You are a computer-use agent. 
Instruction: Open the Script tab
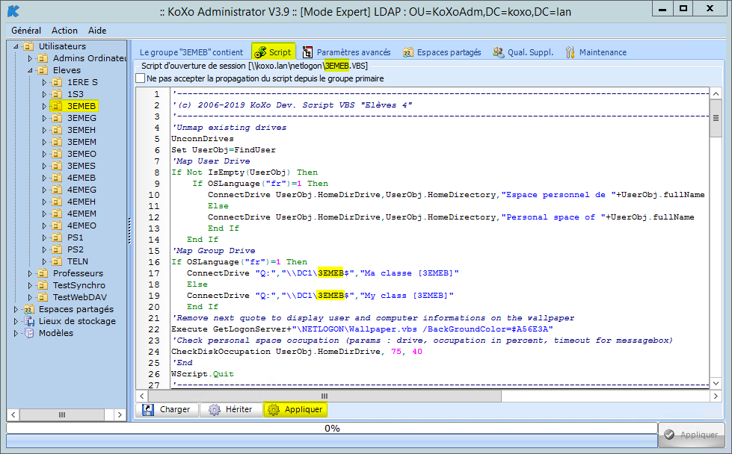(x=274, y=52)
